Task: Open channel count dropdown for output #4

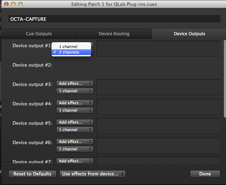Action: pos(75,110)
